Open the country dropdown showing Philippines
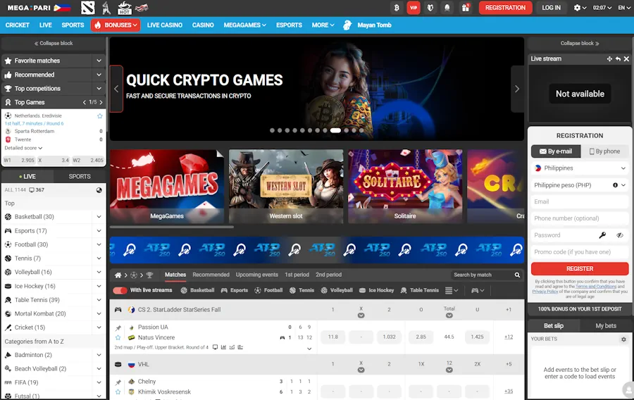The image size is (634, 400). point(580,168)
